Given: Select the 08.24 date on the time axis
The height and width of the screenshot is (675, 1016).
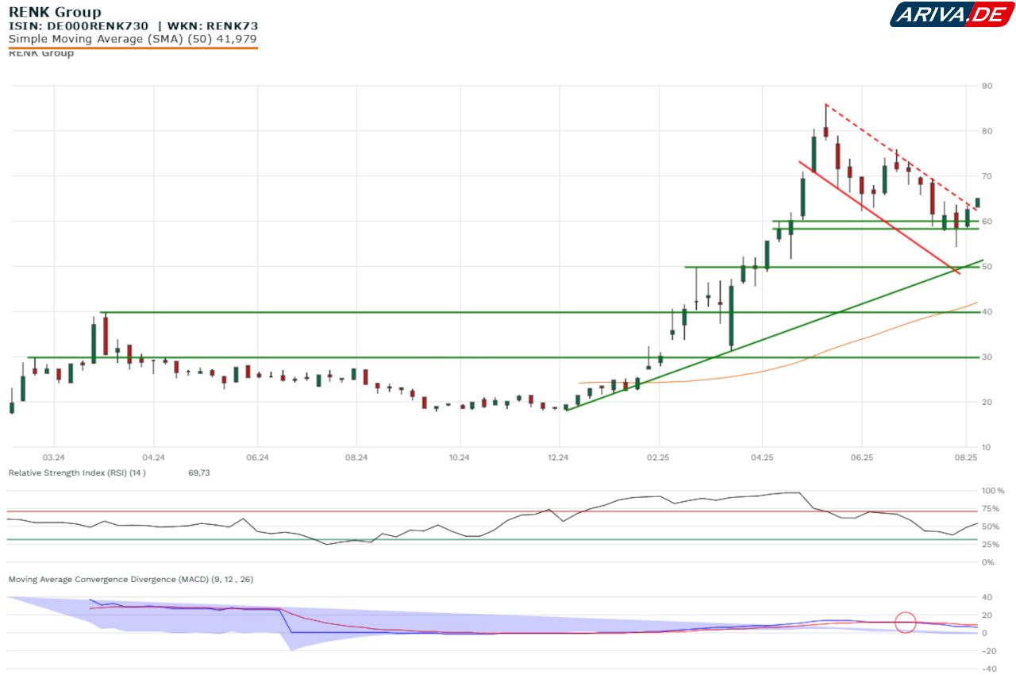Looking at the screenshot, I should (356, 457).
